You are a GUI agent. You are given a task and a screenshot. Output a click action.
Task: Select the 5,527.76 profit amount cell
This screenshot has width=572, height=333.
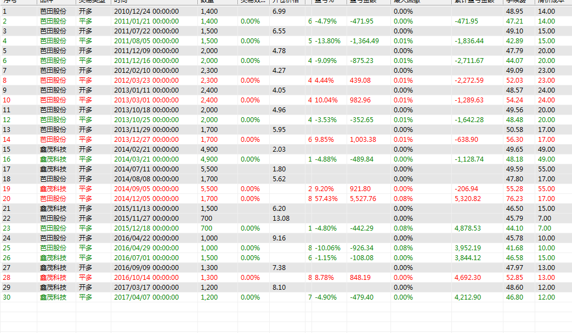tap(363, 199)
